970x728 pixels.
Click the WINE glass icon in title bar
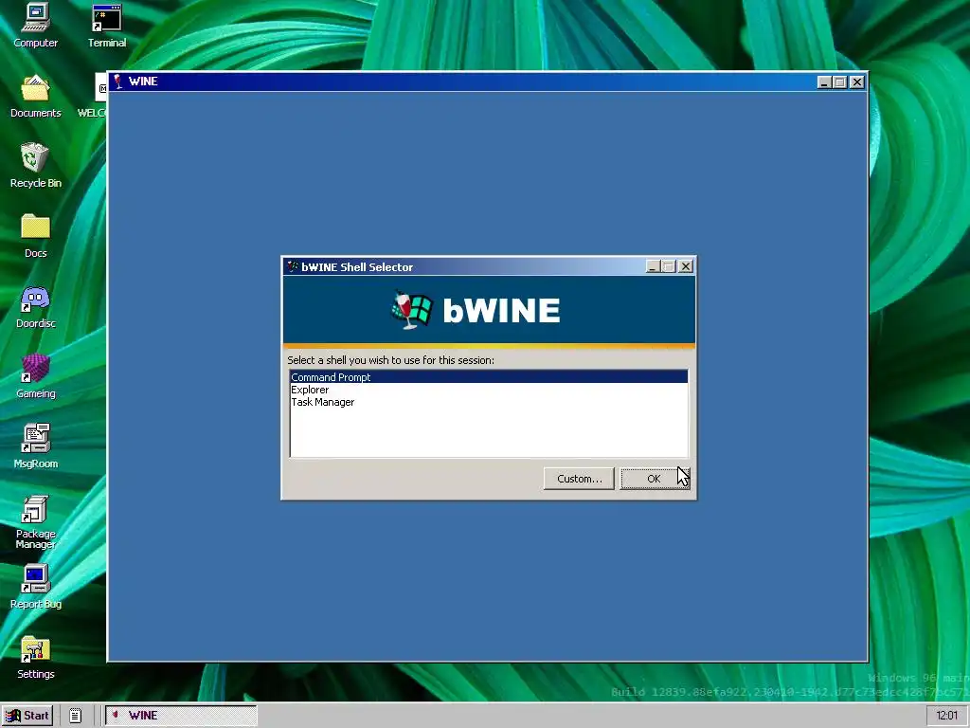pos(117,82)
